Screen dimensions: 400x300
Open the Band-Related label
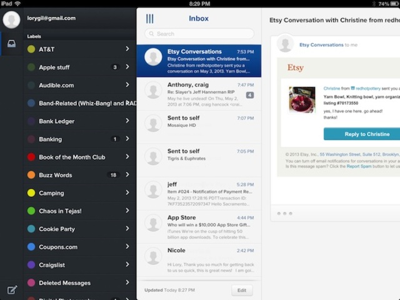pos(80,103)
